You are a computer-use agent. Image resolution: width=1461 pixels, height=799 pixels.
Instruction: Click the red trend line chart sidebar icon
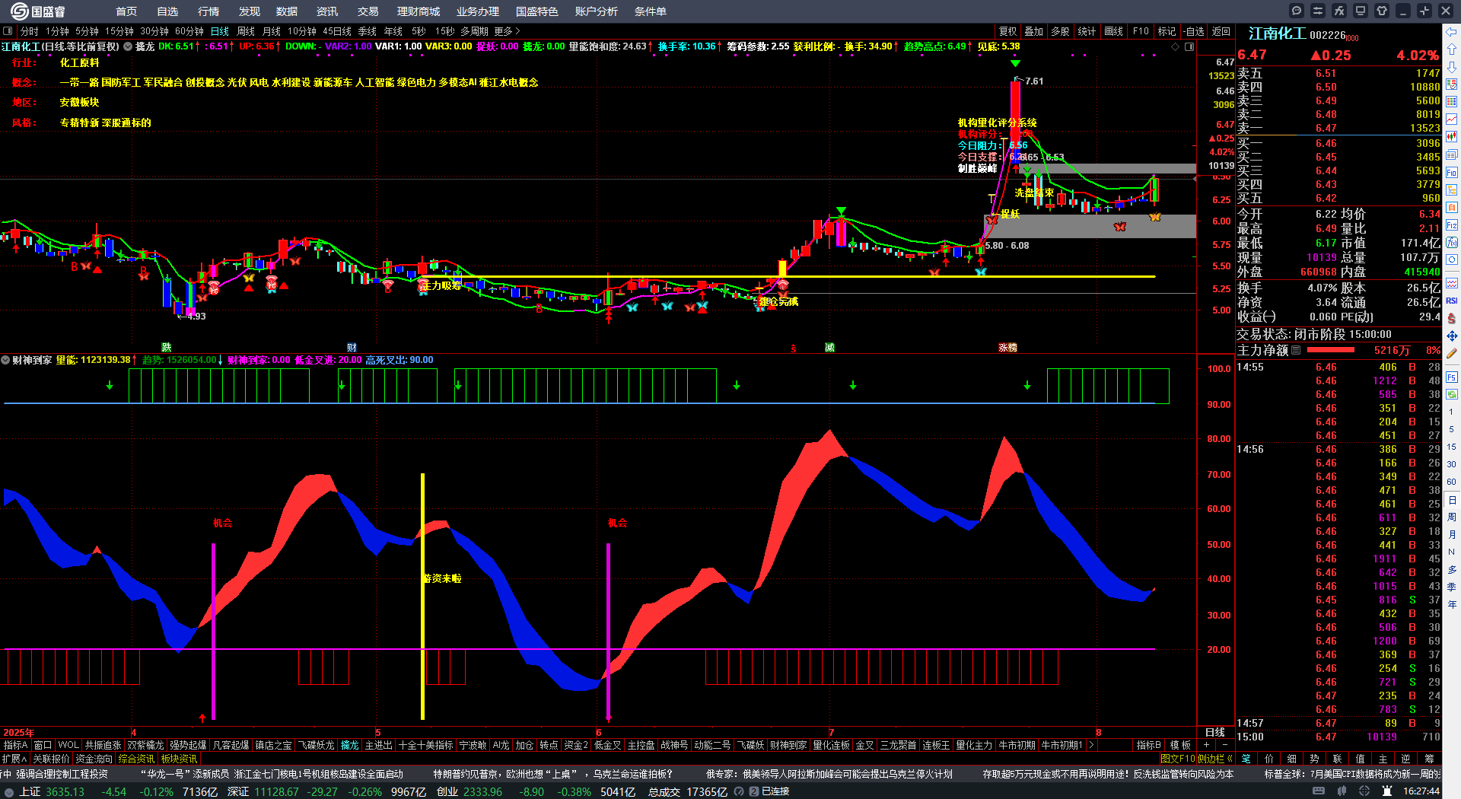click(1452, 119)
